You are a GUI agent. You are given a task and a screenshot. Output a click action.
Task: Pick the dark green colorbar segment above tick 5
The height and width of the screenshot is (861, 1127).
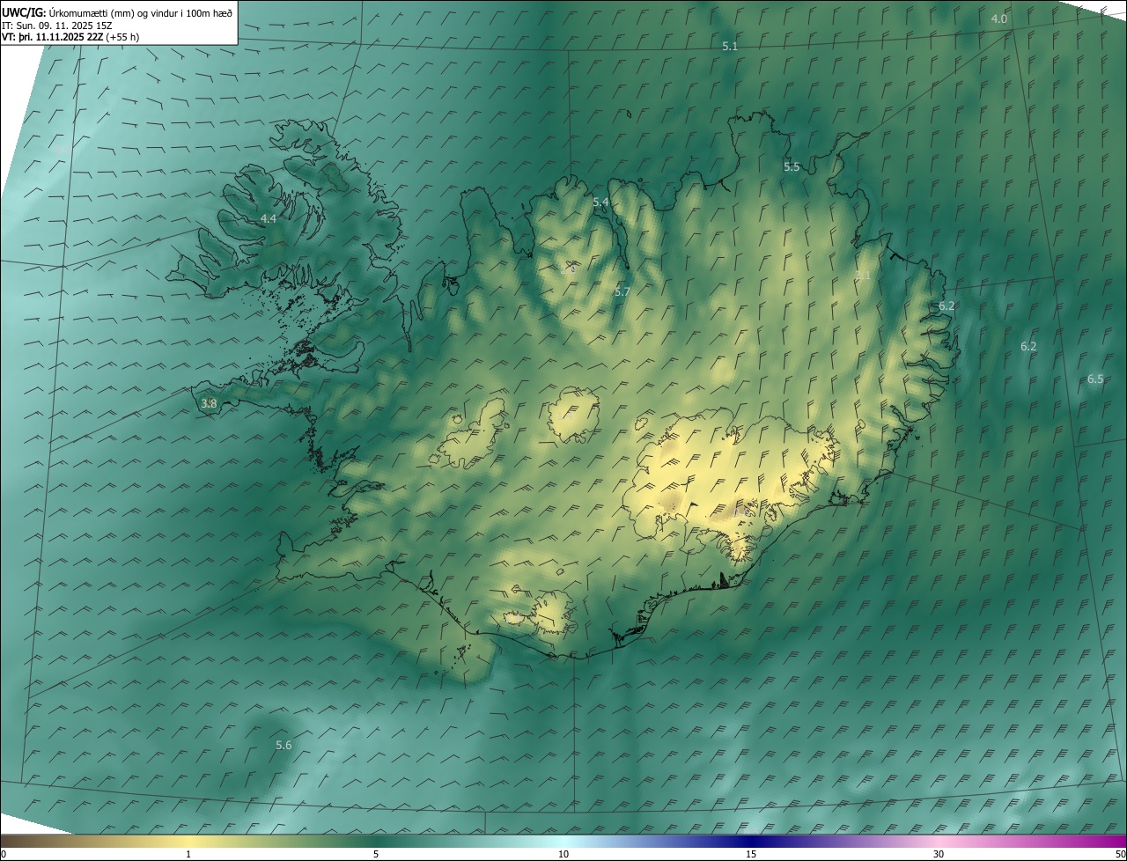pyautogui.click(x=376, y=841)
